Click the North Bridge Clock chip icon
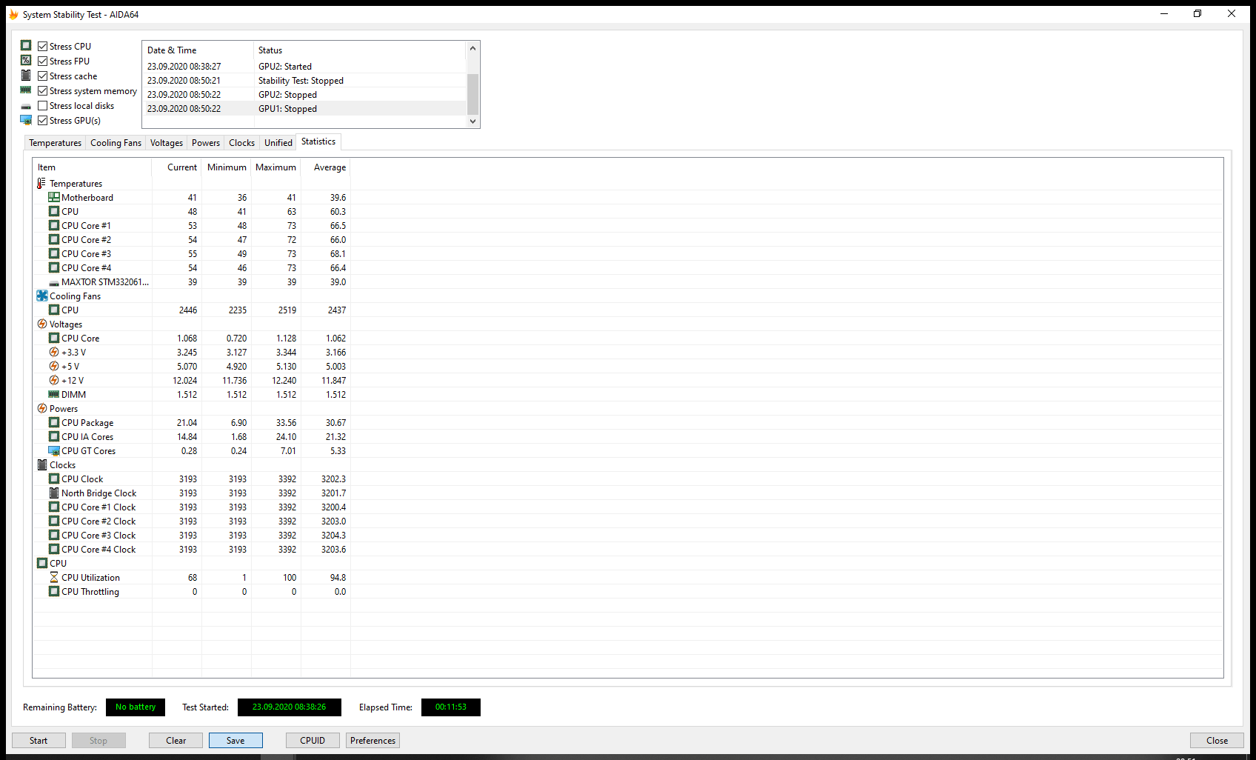 (x=54, y=493)
